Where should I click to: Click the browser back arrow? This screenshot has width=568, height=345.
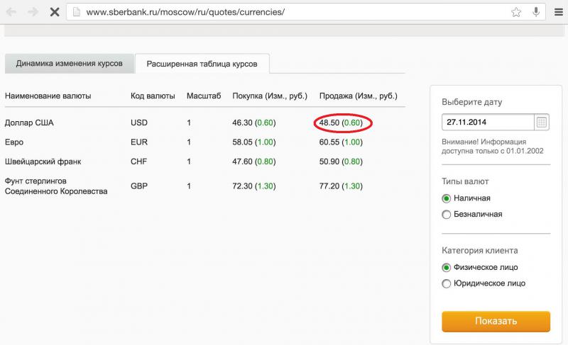click(12, 12)
